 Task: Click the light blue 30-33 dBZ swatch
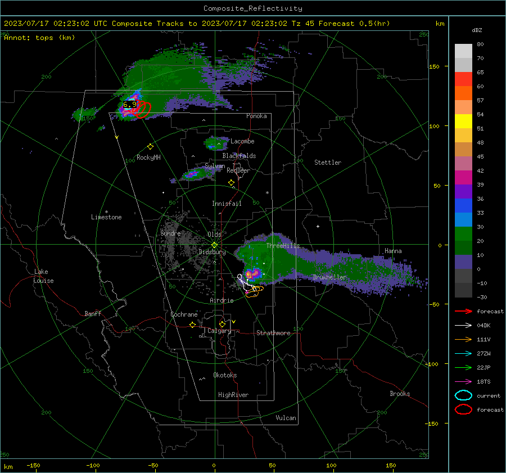pos(463,220)
